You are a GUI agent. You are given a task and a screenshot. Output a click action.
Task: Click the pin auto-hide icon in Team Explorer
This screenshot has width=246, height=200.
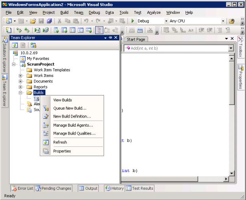[111, 37]
